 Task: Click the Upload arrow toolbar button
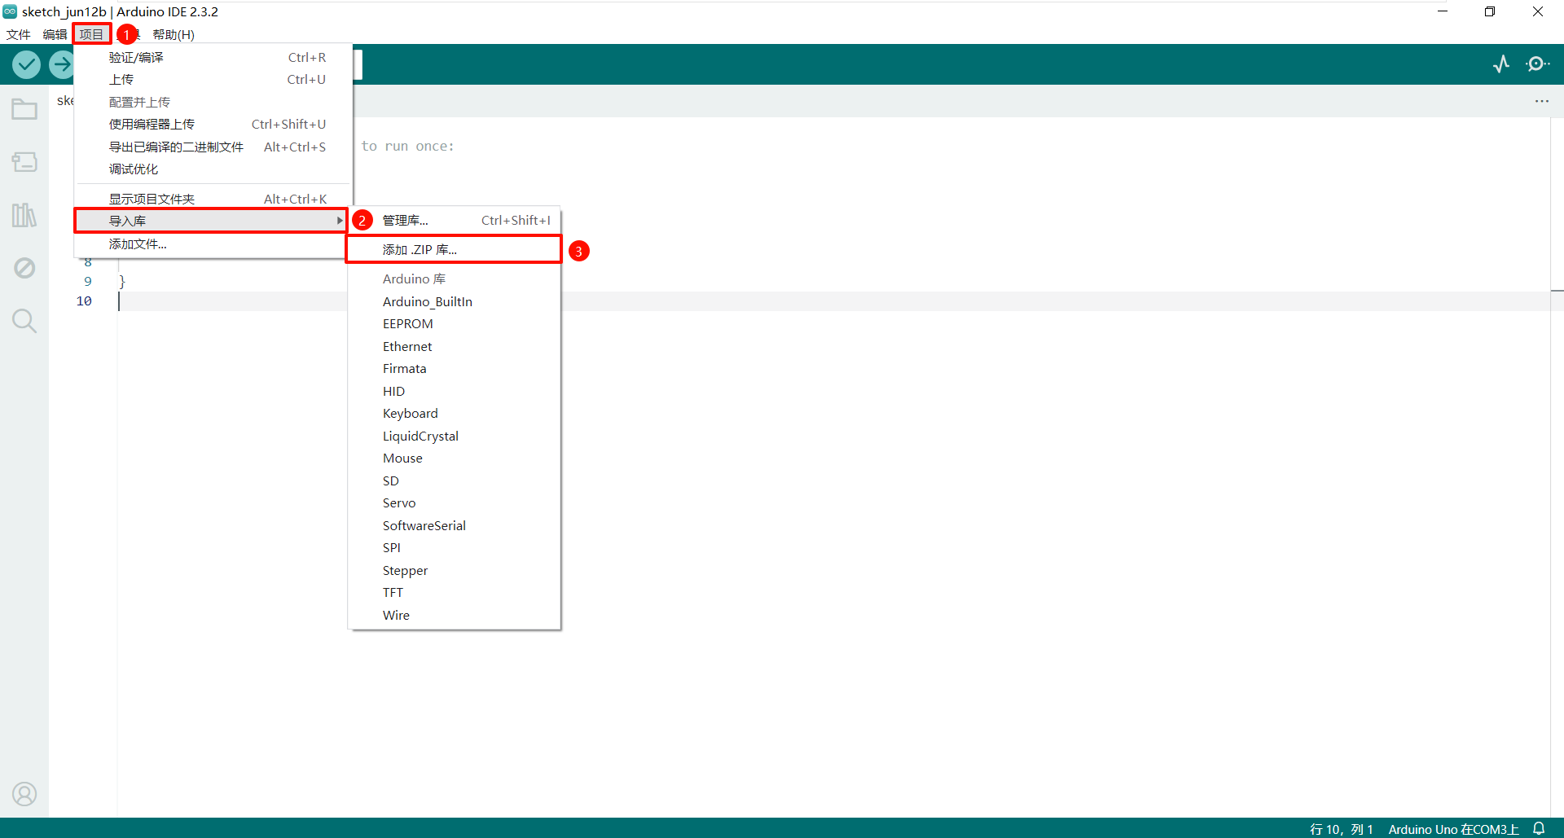point(62,64)
